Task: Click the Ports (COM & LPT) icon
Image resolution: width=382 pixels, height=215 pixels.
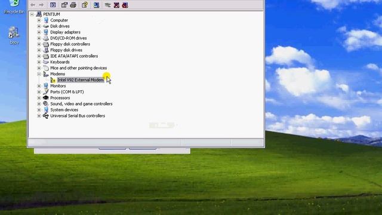Action: click(x=46, y=91)
